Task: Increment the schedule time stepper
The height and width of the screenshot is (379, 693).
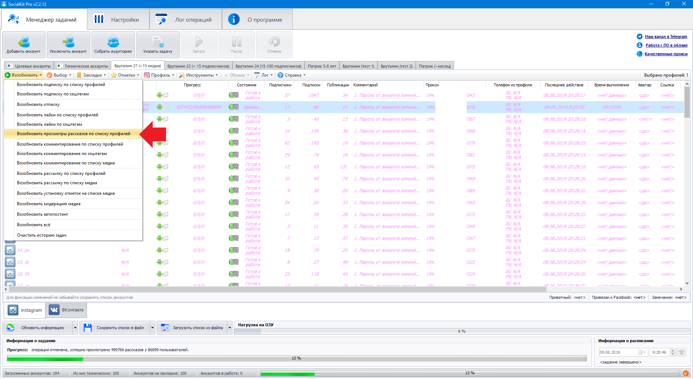Action: click(x=672, y=350)
